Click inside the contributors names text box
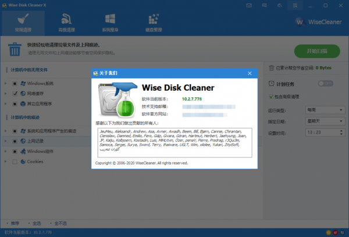The width and height of the screenshot is (349, 237). [x=174, y=143]
